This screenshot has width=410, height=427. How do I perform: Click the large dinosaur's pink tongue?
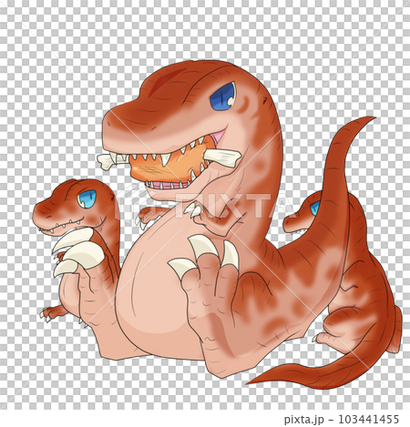pyautogui.click(x=218, y=137)
